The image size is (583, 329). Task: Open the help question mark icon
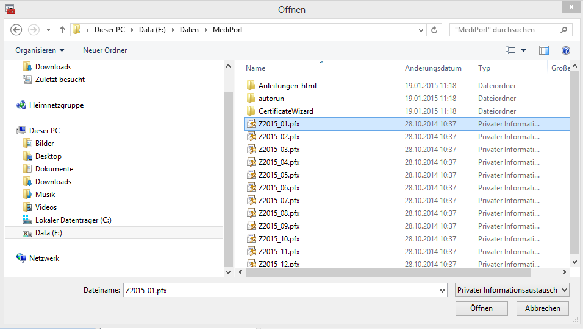click(565, 50)
